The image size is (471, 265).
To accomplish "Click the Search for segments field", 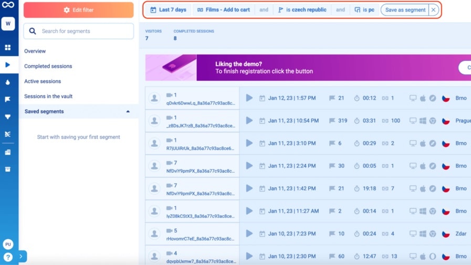I will pyautogui.click(x=79, y=31).
